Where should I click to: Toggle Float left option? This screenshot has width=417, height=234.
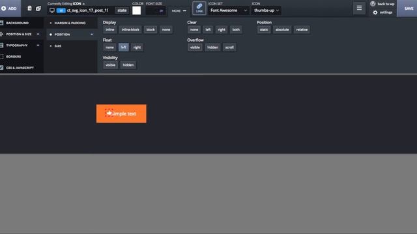123,47
